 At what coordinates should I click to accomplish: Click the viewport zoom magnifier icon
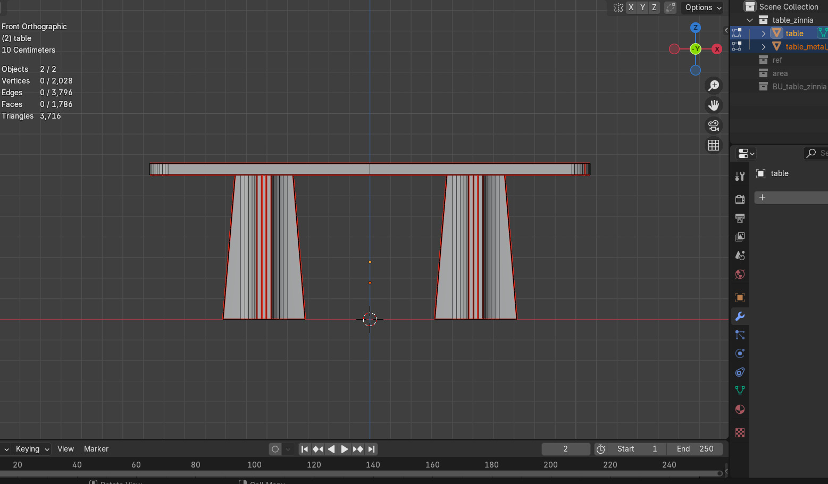[x=714, y=85]
